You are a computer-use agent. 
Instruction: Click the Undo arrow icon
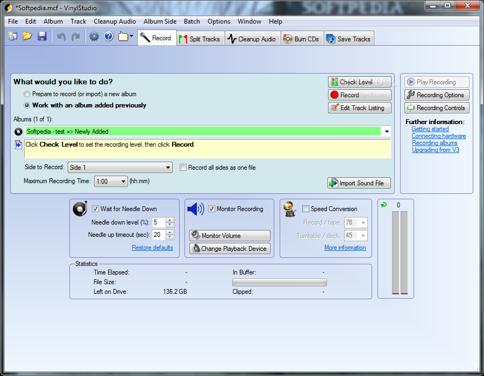(61, 37)
